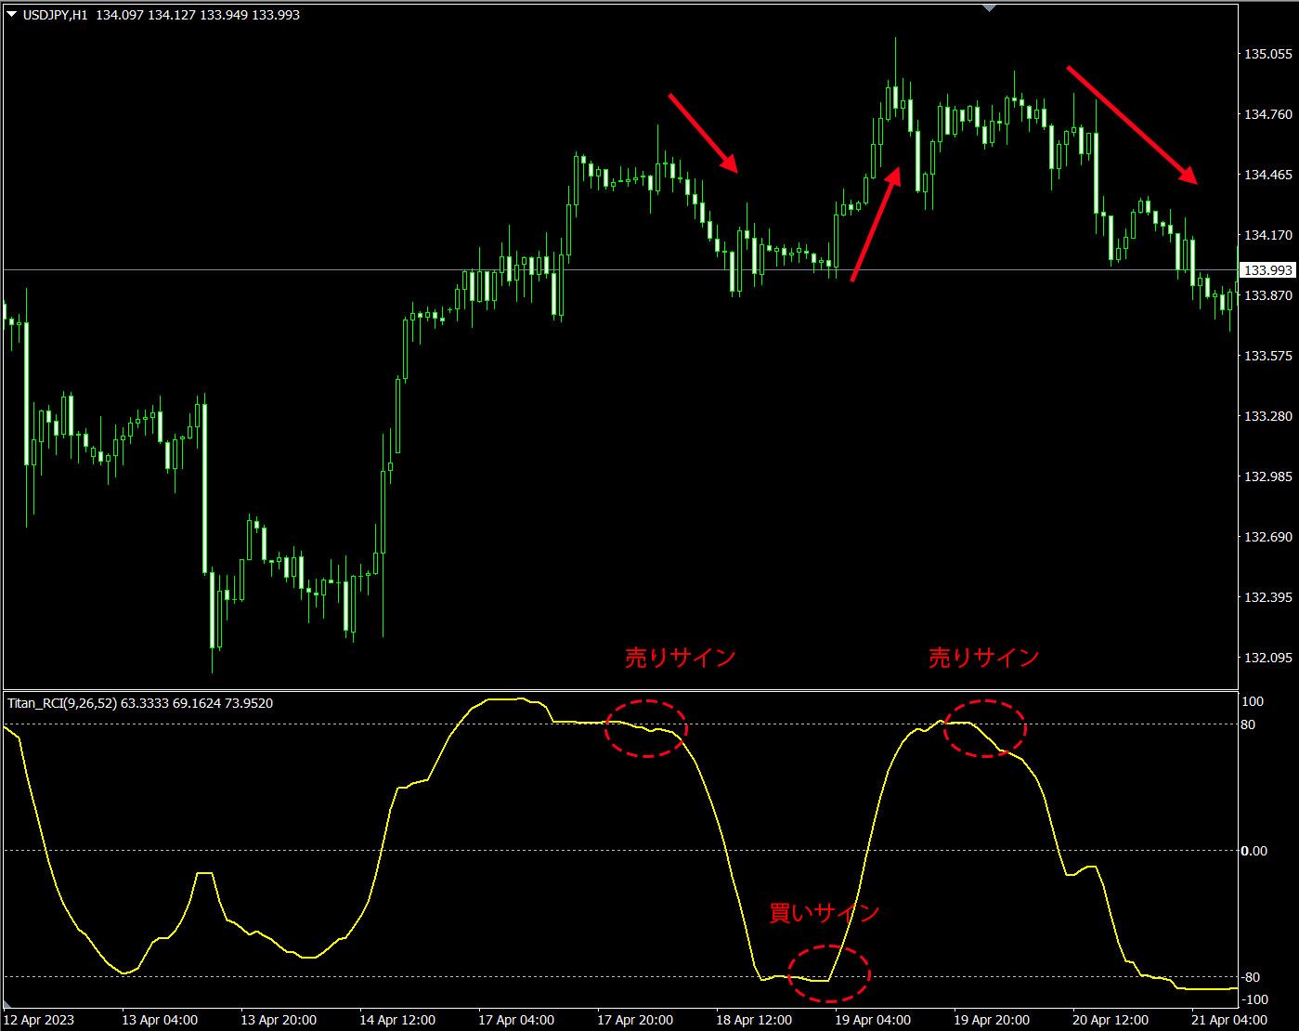Click the 100 level label on indicator scale

pos(1253,701)
